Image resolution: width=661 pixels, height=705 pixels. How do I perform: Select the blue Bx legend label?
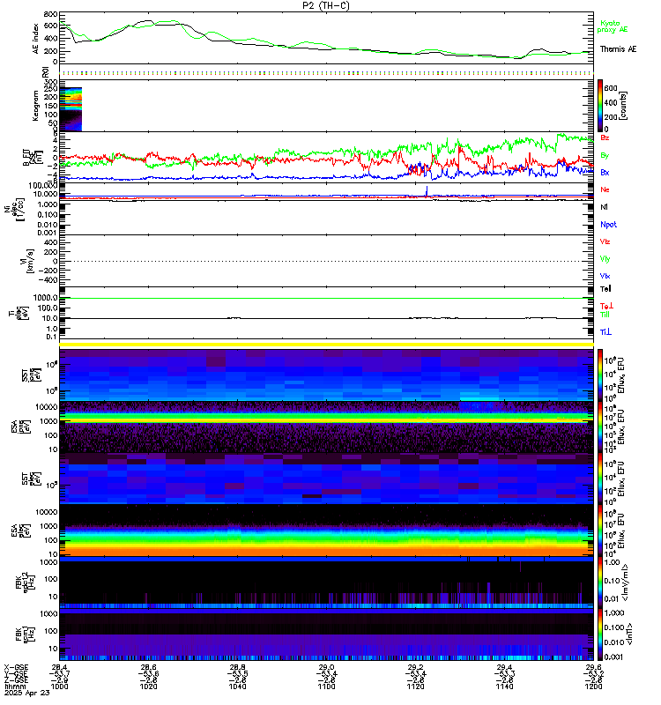(x=605, y=172)
